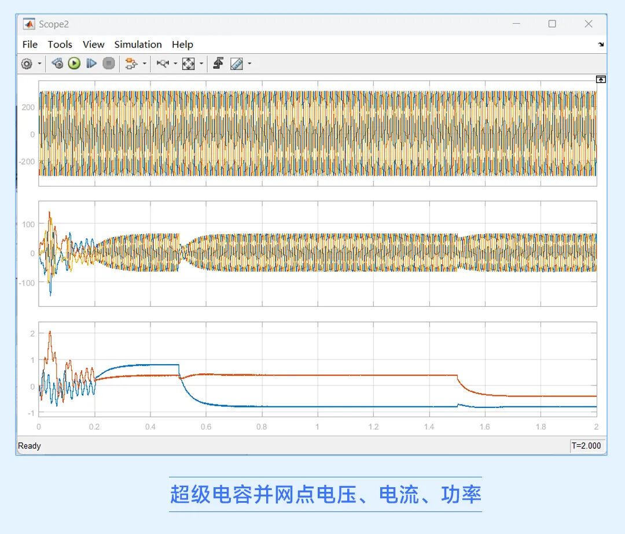
Task: Click the maximize axes button above the top plot
Action: pos(601,79)
